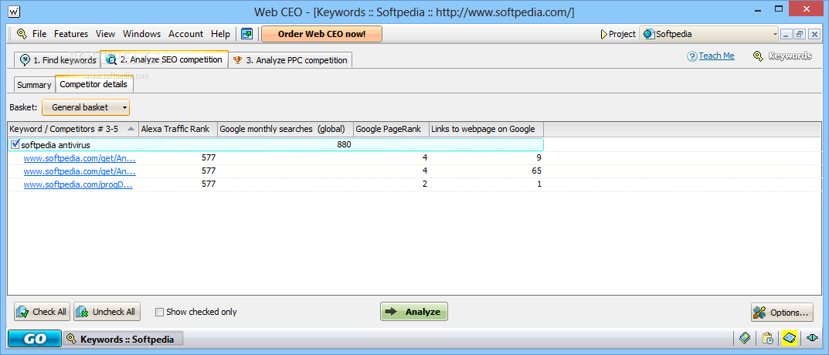Open the www.softpedia.com/progD... link
829x355 pixels.
pos(78,184)
